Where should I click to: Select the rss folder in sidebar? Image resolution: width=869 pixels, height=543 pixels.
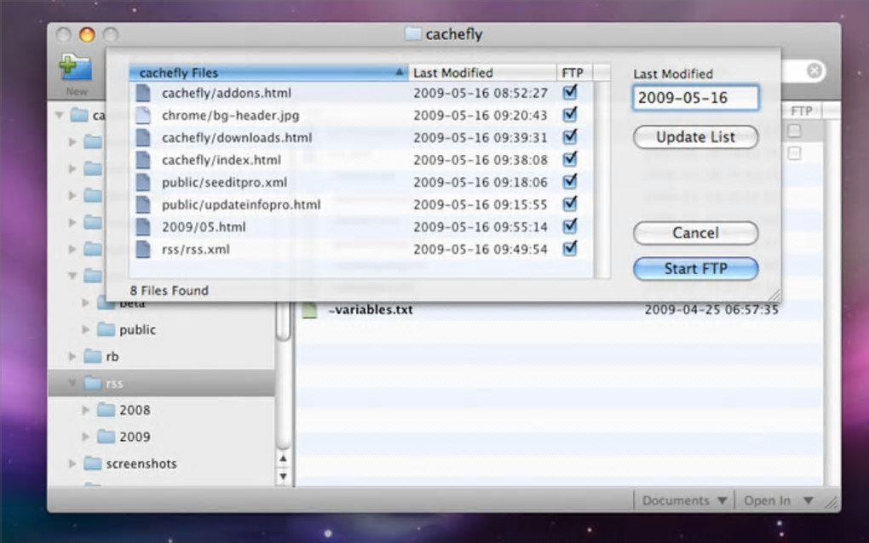click(162, 383)
